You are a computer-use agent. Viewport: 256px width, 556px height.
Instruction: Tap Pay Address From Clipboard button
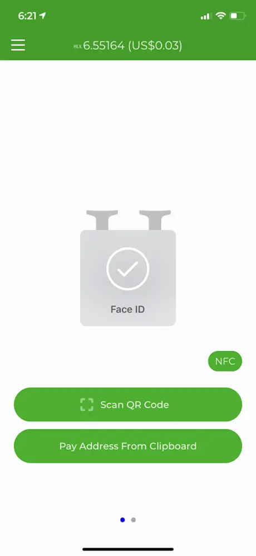(128, 446)
